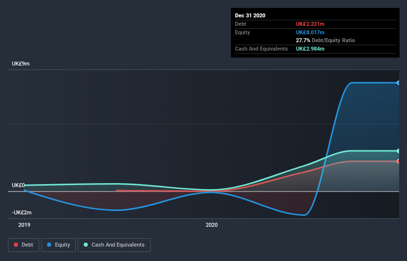Click the tooltip Cash And Equivalents label
The image size is (407, 261).
tap(261, 49)
